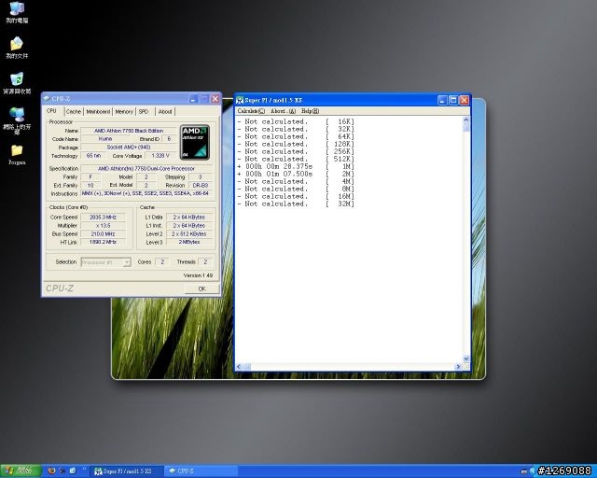This screenshot has width=597, height=478.
Task: Click the Bus Speed value 210.0 MHz
Action: [104, 234]
